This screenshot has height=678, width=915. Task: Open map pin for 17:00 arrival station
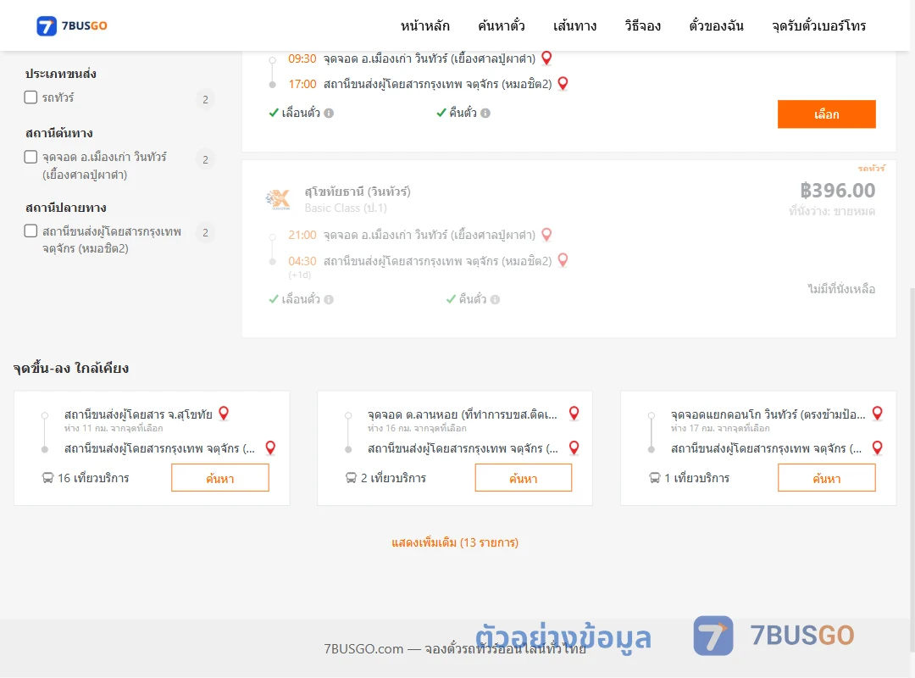click(563, 84)
